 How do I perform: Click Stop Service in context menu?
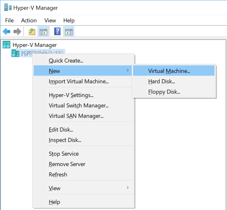83,154
